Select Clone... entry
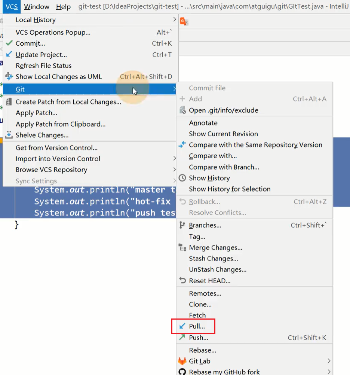This screenshot has width=350, height=375. [254, 304]
